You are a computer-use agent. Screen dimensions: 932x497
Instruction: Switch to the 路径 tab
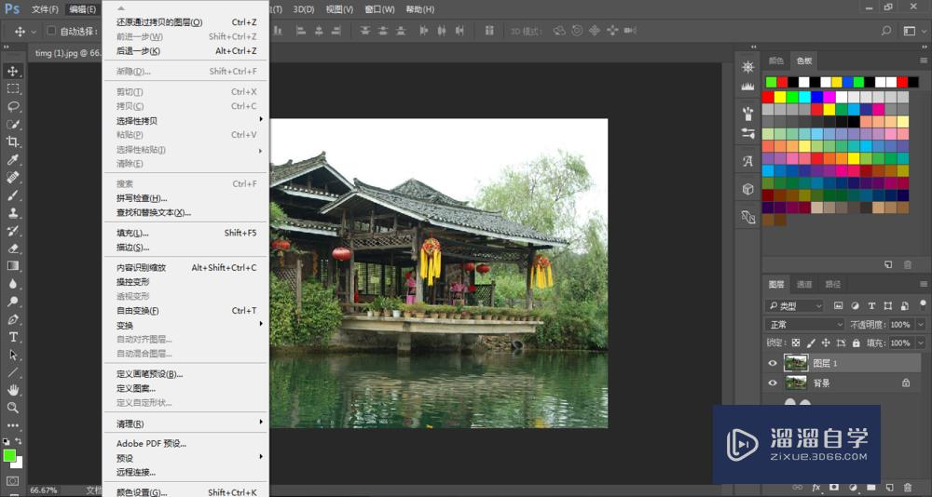pyautogui.click(x=832, y=285)
